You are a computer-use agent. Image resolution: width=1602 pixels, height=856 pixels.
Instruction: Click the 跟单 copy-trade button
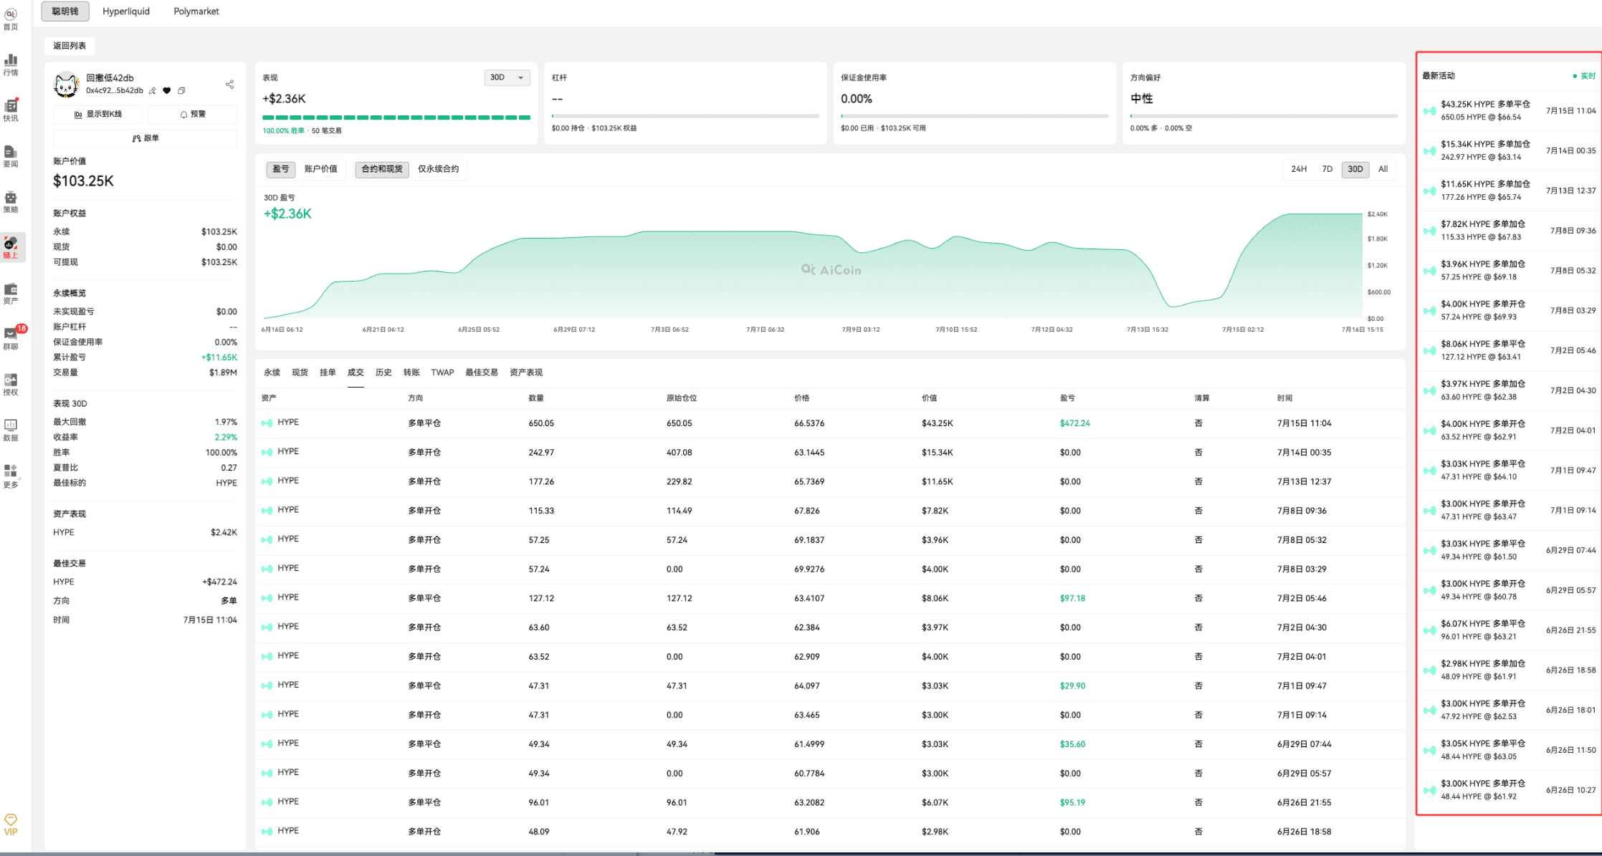point(146,138)
